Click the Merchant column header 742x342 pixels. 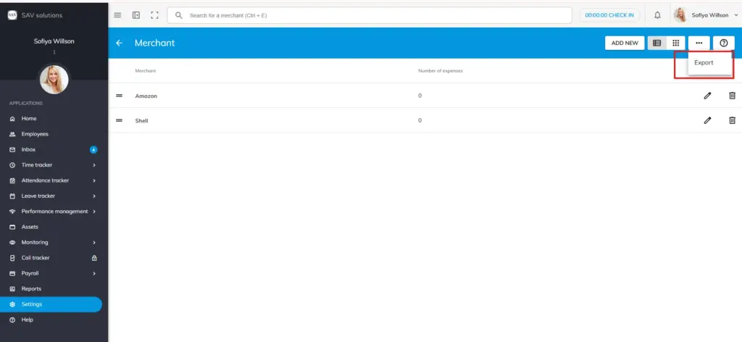pyautogui.click(x=145, y=71)
